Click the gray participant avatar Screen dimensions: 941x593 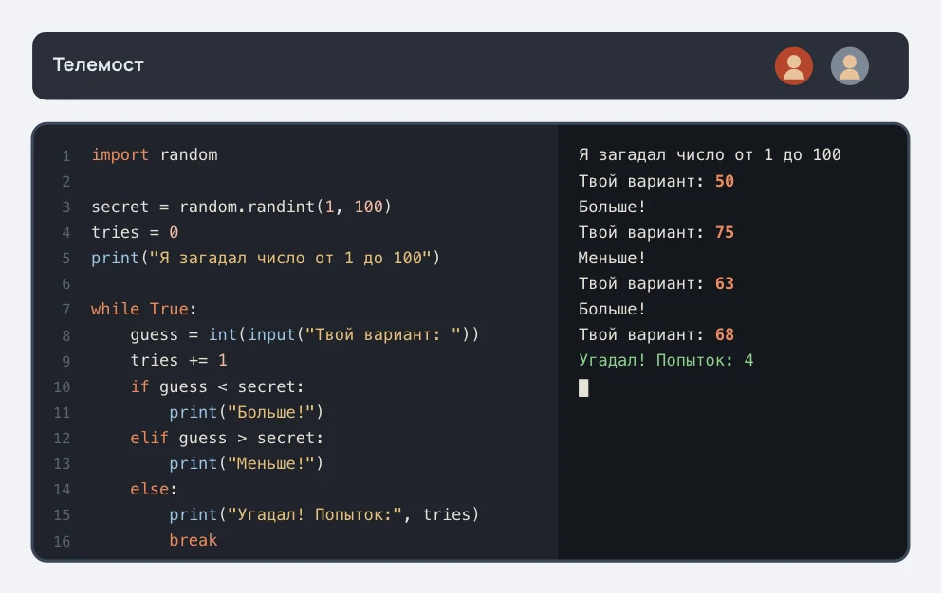click(x=849, y=66)
